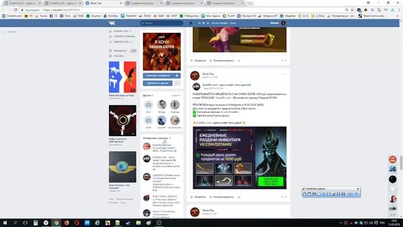Click Capture Full Screen in FastStone toolbar

(329, 194)
